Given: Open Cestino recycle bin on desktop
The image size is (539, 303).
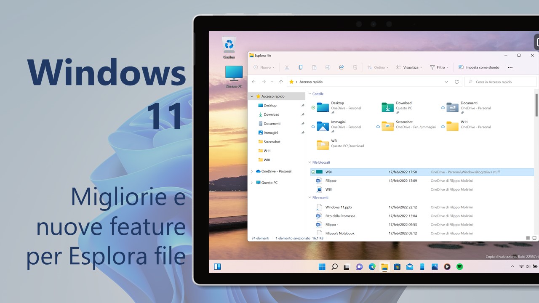Looking at the screenshot, I should tap(229, 48).
